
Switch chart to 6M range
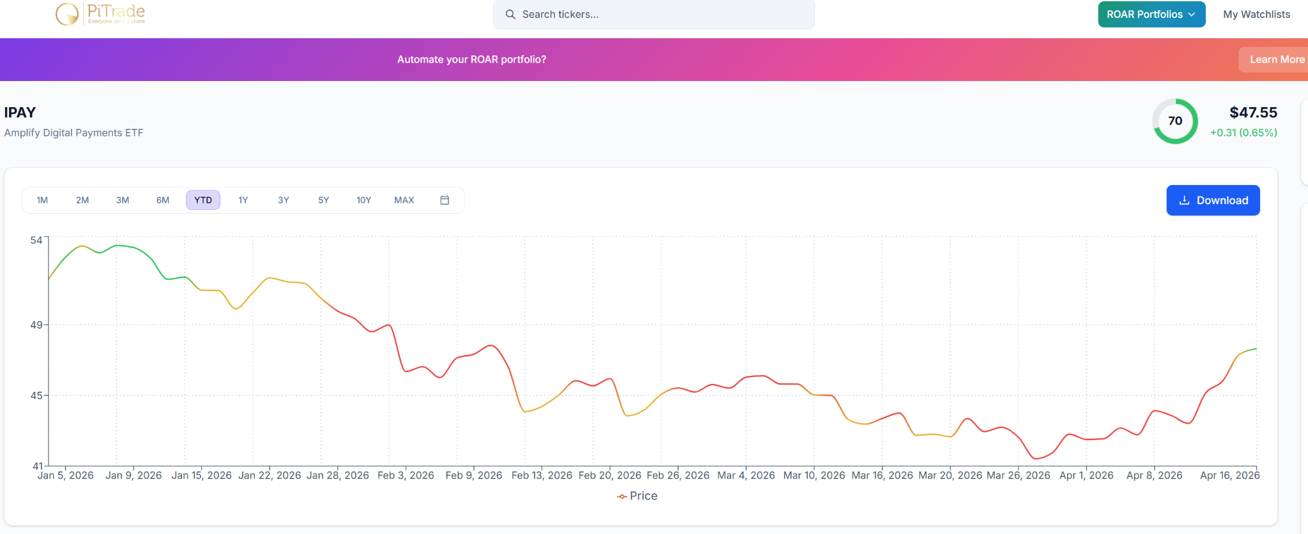click(x=163, y=200)
